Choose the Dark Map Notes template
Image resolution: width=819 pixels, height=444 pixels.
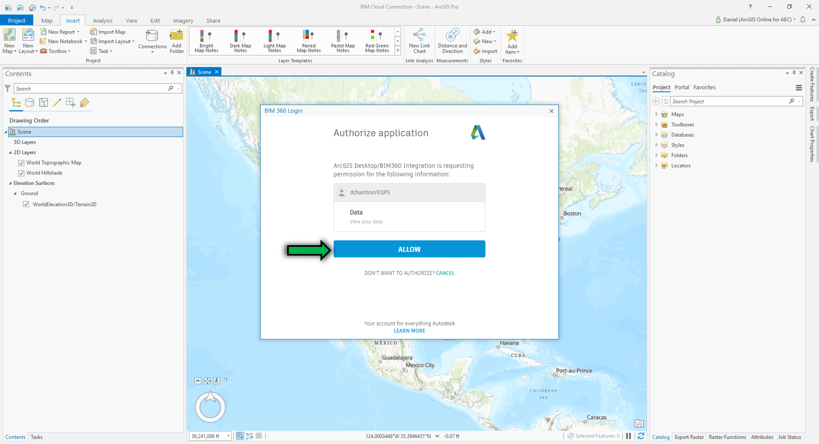[x=240, y=42]
